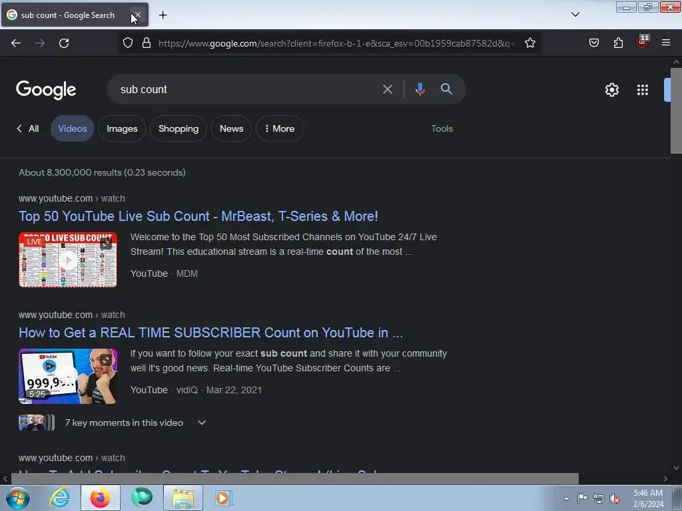682x511 pixels.
Task: Click the padlock site security icon
Action: pos(147,43)
